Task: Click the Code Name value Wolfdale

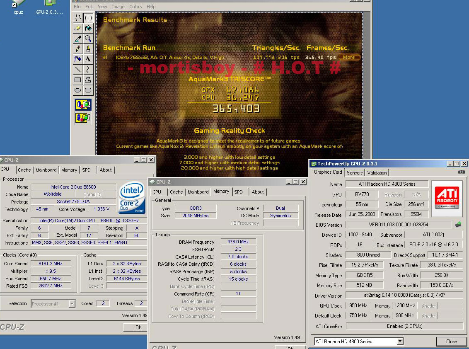Action: pyautogui.click(x=53, y=194)
